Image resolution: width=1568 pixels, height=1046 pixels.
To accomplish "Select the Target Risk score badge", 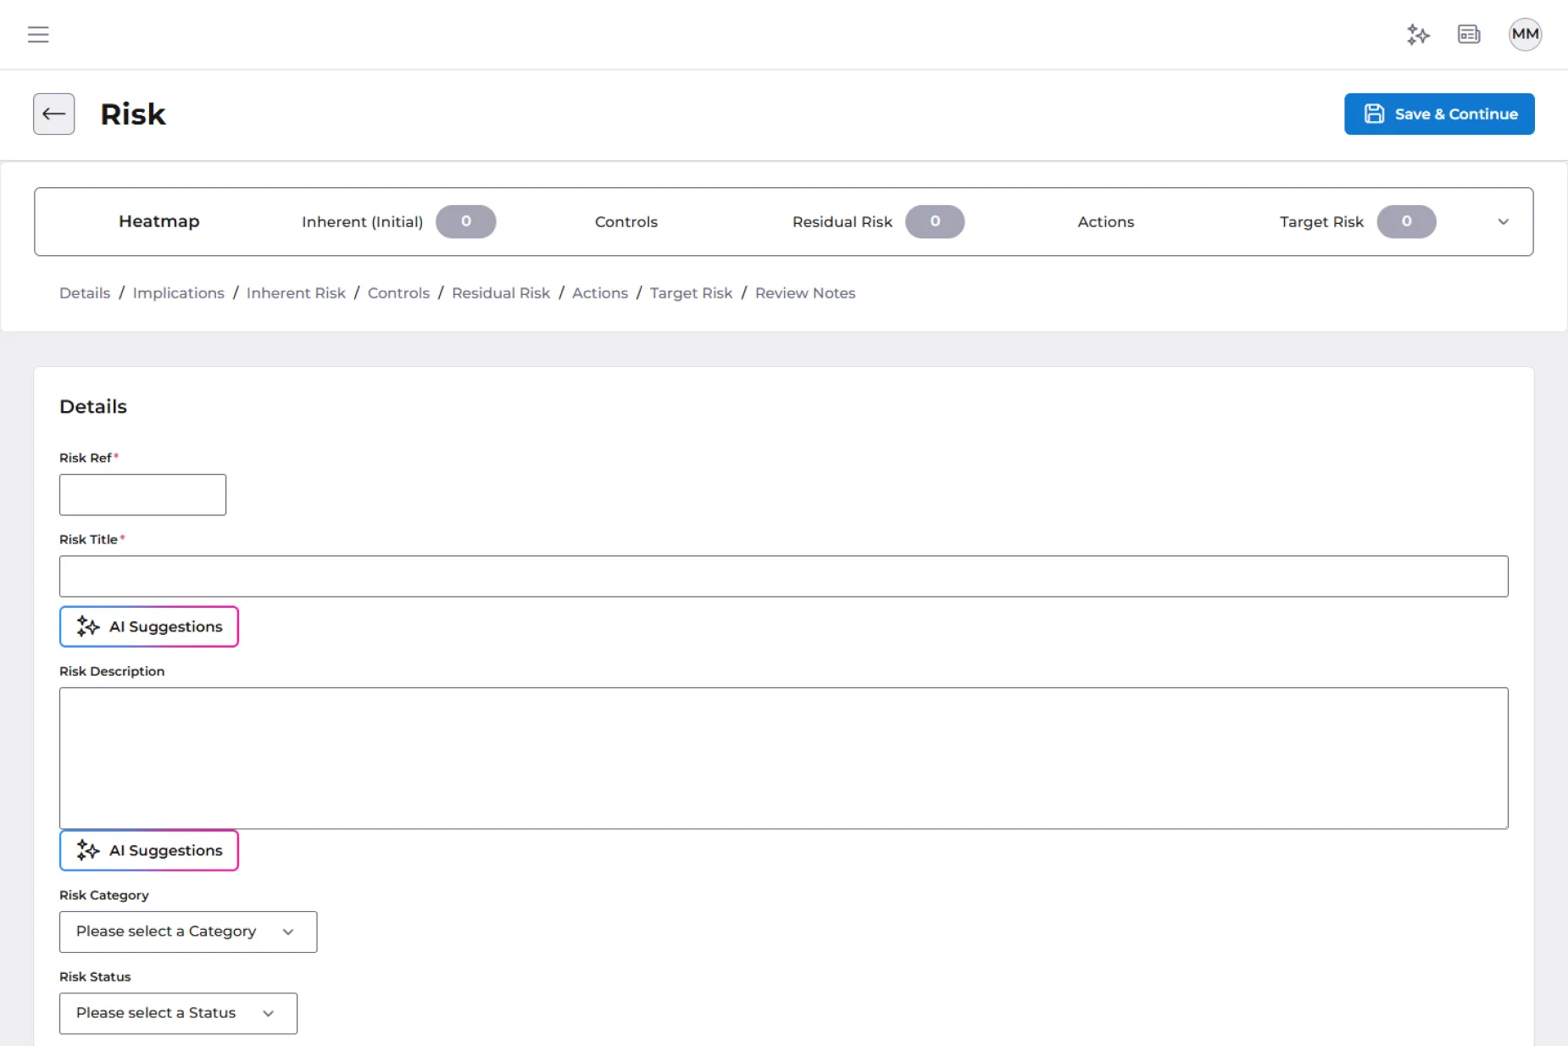I will click(1405, 222).
